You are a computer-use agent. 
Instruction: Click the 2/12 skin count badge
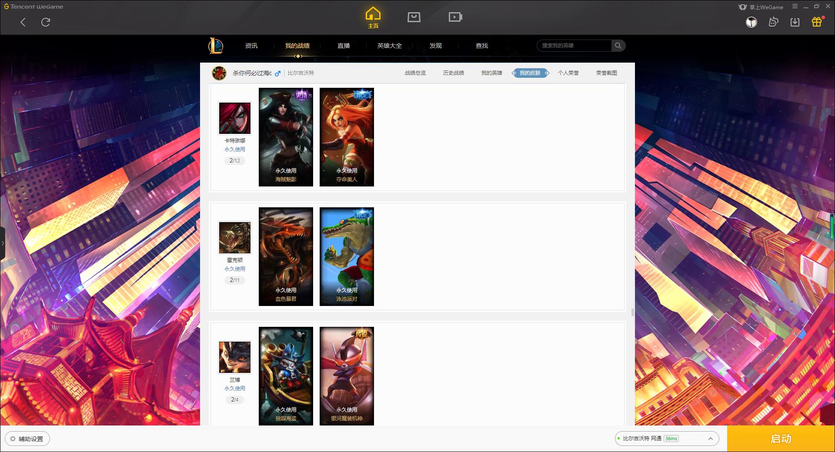(235, 161)
